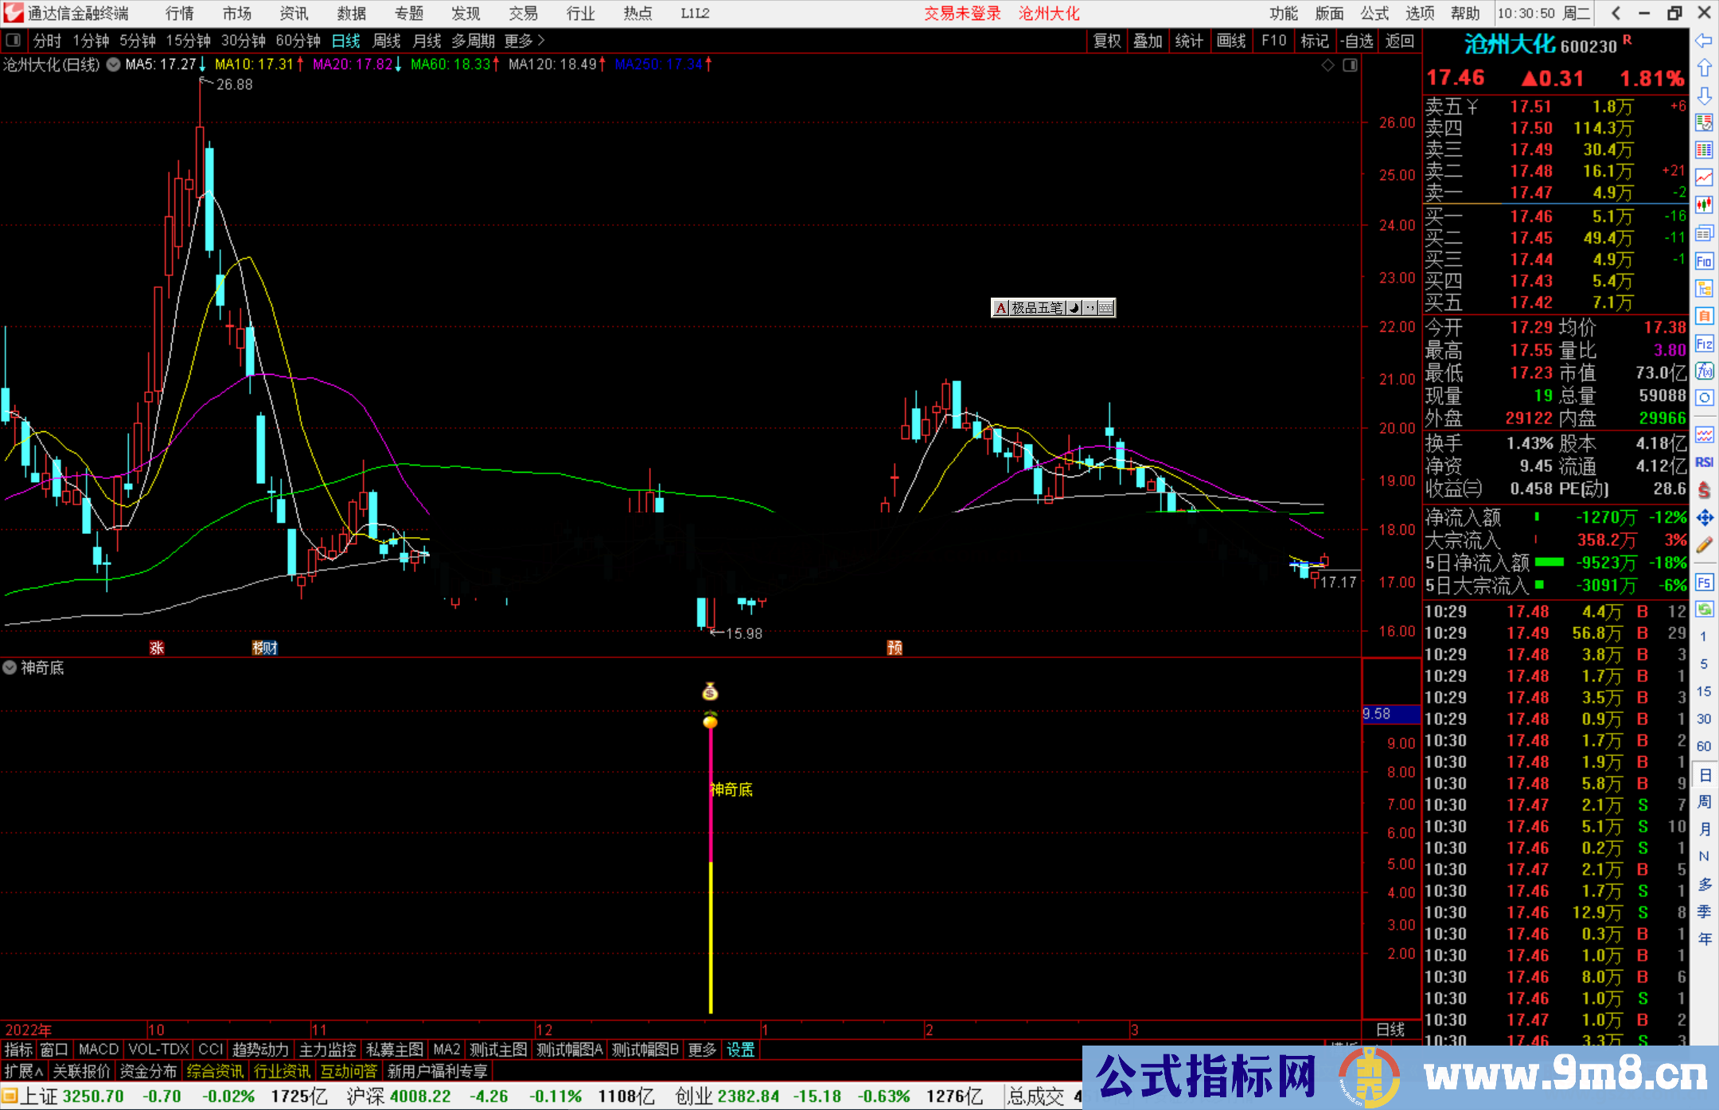Expand the 更多 periods menu
Viewport: 1719px width, 1110px height.
pyautogui.click(x=524, y=41)
